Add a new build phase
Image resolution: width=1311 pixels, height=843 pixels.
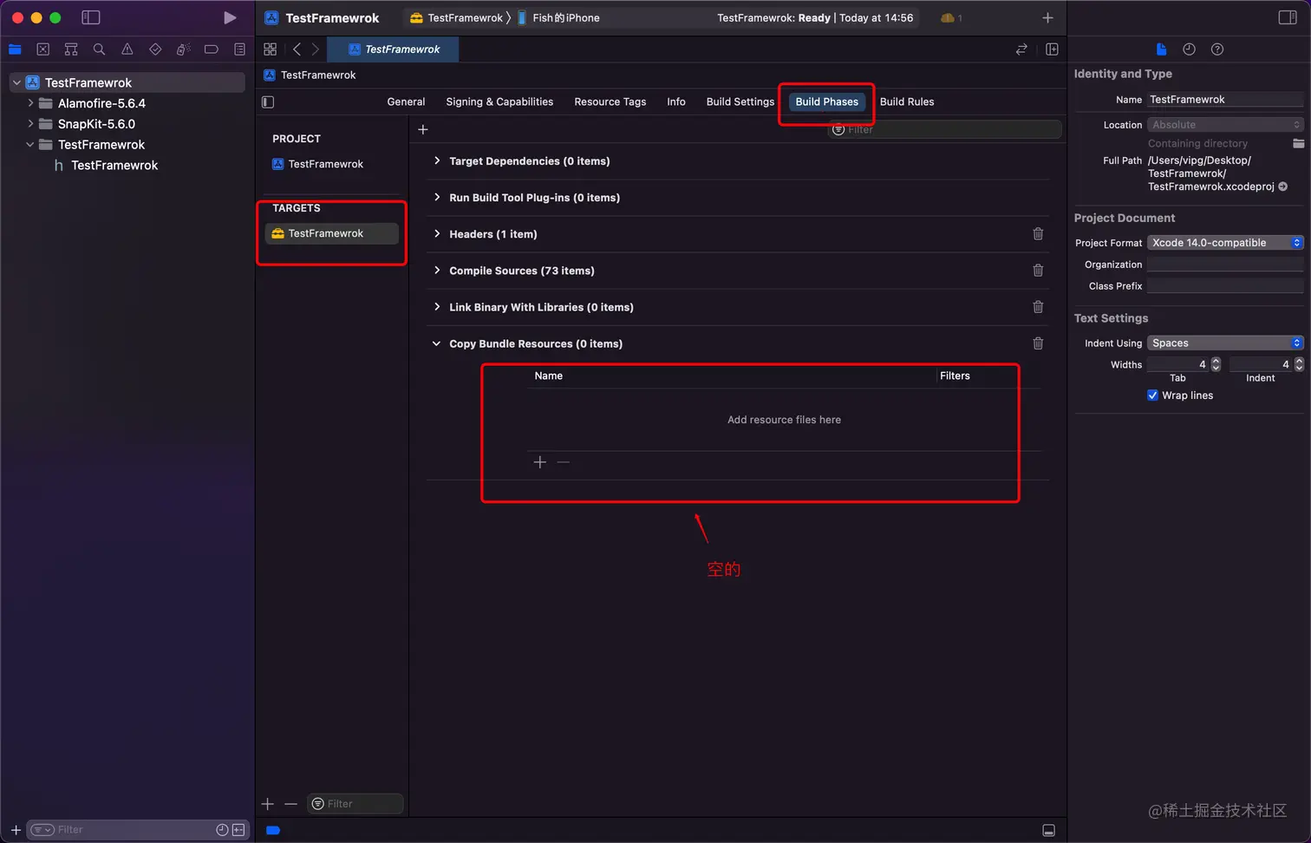point(423,129)
